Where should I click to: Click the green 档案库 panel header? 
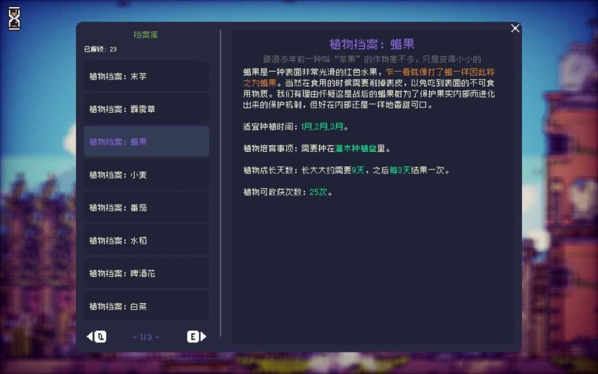[x=146, y=34]
